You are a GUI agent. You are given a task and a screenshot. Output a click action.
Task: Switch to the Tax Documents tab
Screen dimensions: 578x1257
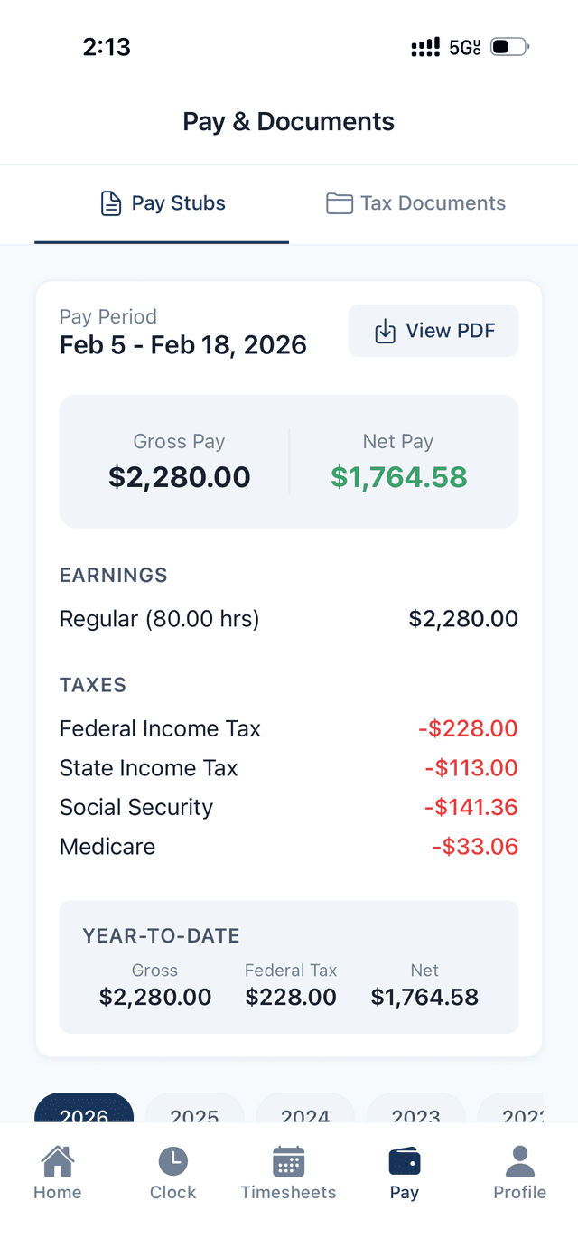415,202
